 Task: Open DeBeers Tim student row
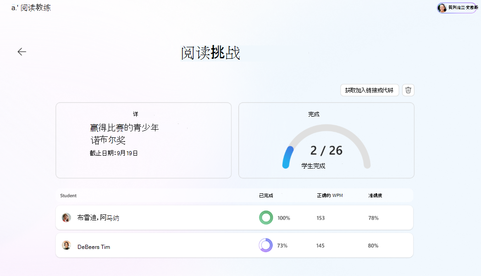point(234,245)
